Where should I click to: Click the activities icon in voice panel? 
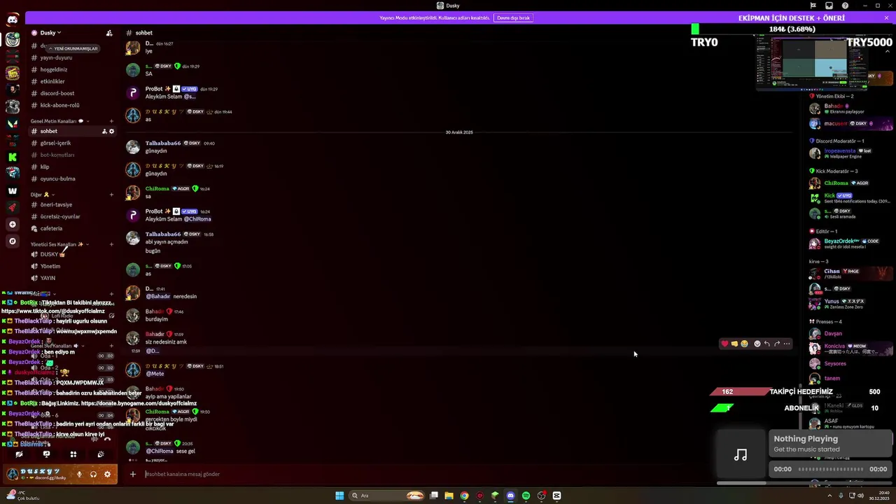click(x=73, y=454)
